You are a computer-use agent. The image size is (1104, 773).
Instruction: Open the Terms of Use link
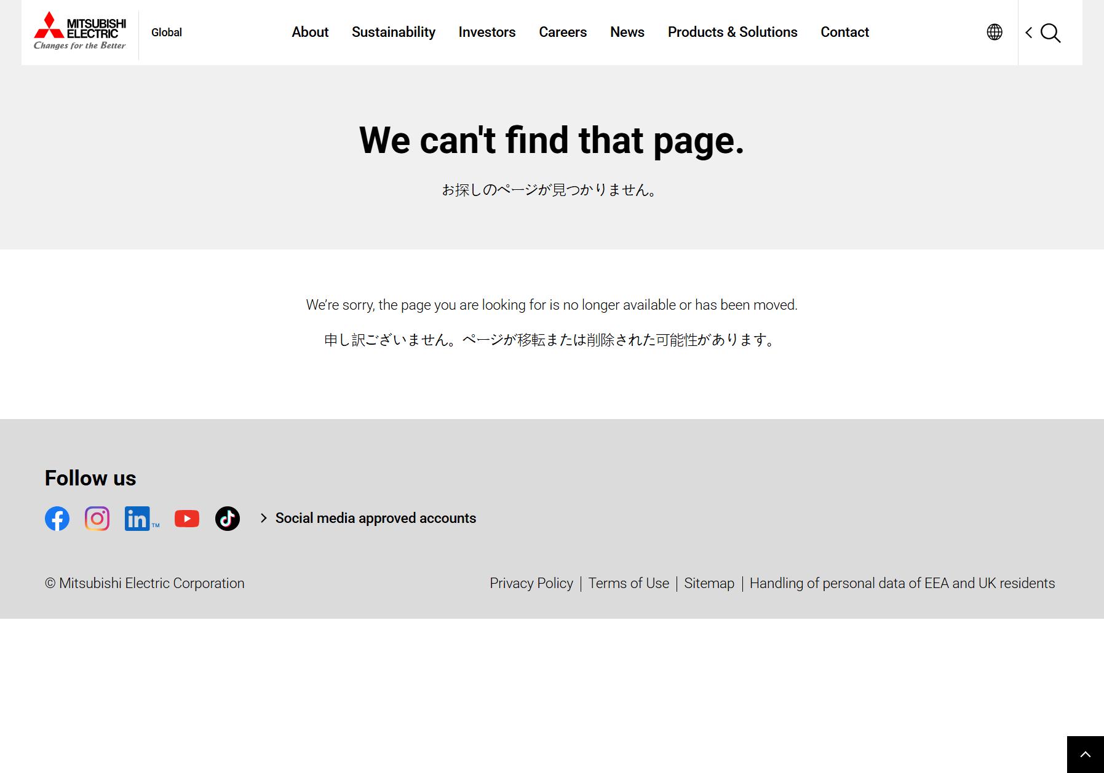(629, 583)
